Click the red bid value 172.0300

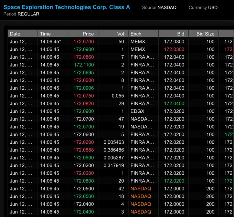pos(174,49)
